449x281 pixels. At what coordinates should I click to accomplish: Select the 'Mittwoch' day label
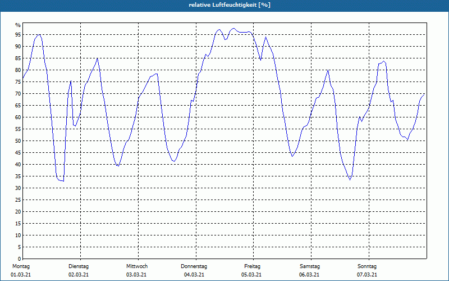(137, 266)
